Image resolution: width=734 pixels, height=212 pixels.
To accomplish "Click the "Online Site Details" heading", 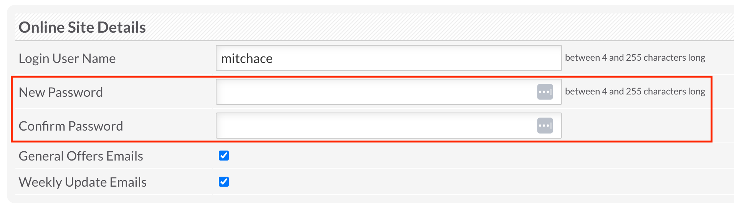I will click(82, 28).
